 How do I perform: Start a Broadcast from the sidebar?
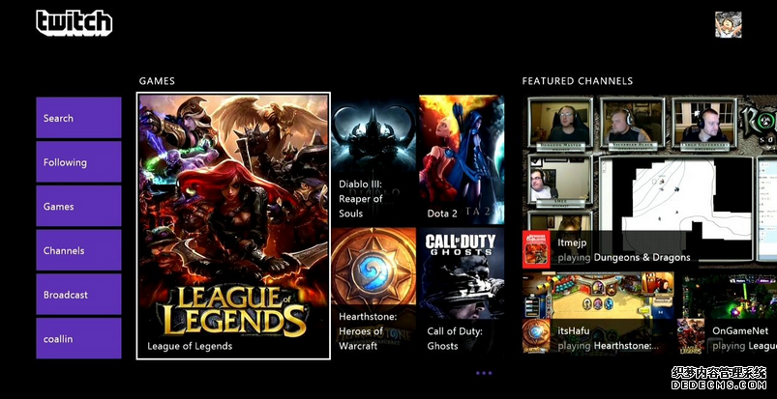[78, 295]
